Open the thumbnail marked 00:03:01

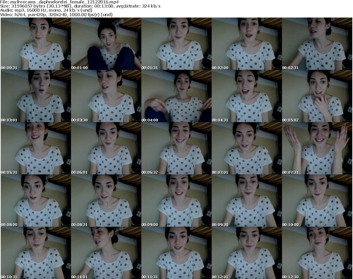coord(36,96)
